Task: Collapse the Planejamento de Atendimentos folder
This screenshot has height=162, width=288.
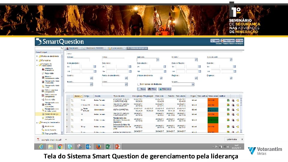Action: pyautogui.click(x=37, y=65)
